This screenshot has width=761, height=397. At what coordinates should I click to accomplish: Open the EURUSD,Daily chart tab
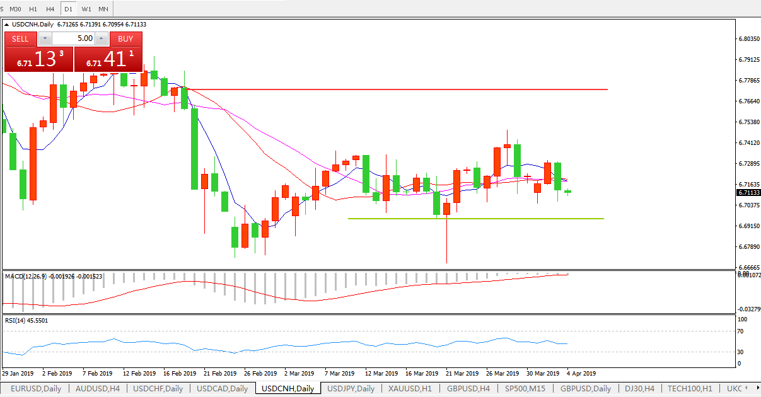[35, 389]
